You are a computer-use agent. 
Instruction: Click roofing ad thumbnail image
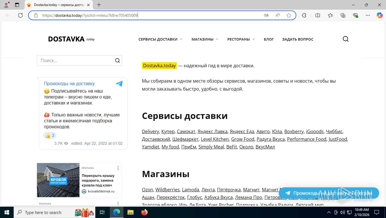tap(58, 180)
